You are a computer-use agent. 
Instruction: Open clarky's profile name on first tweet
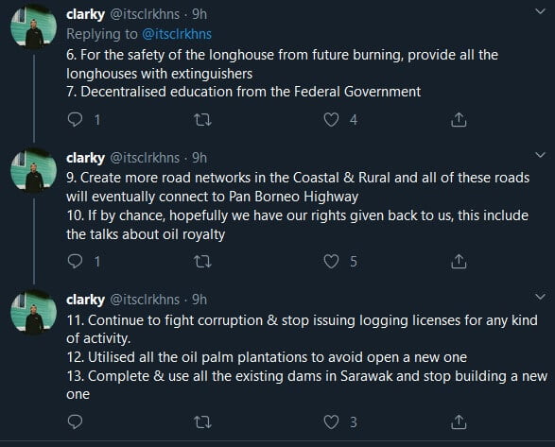pyautogui.click(x=85, y=14)
